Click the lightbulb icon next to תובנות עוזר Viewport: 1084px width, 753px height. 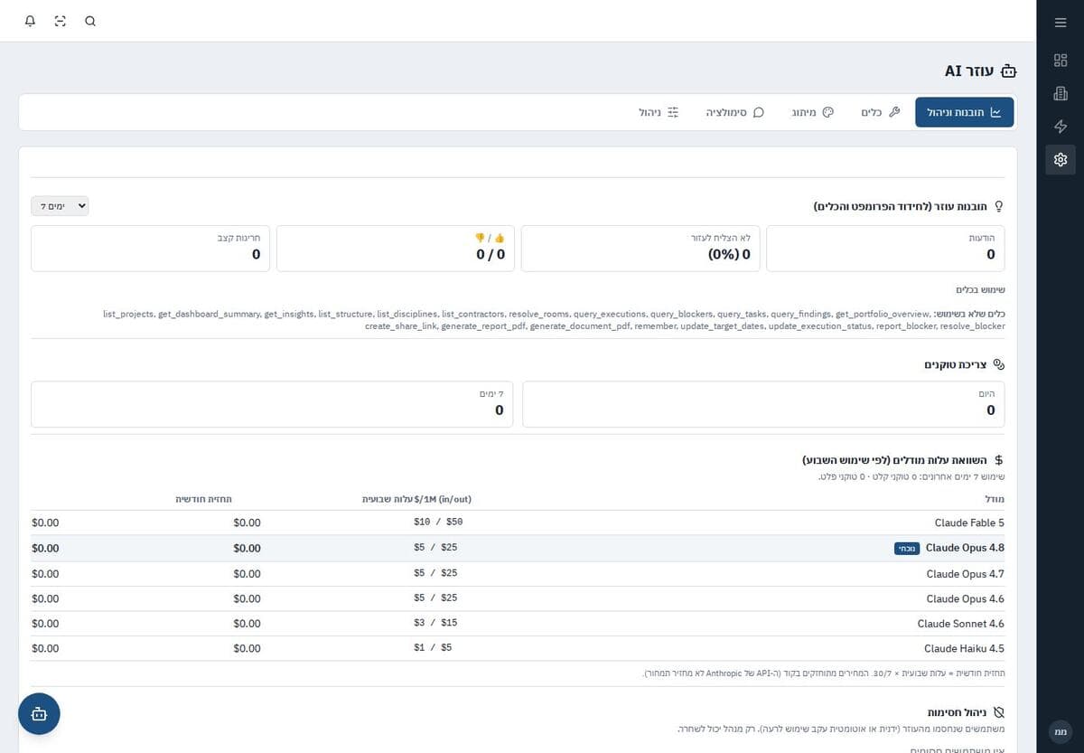(x=998, y=206)
